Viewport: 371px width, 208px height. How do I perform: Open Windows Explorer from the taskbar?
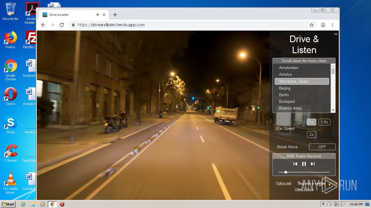pyautogui.click(x=33, y=204)
